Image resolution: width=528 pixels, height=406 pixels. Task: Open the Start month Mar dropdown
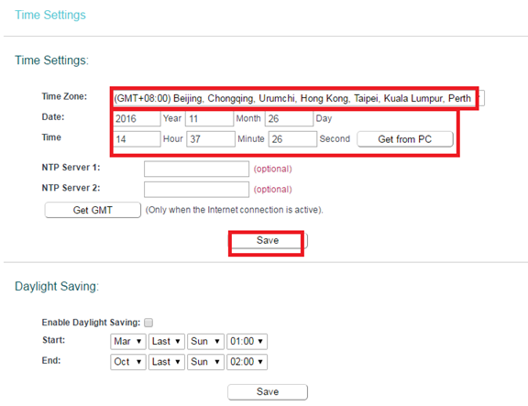(128, 341)
